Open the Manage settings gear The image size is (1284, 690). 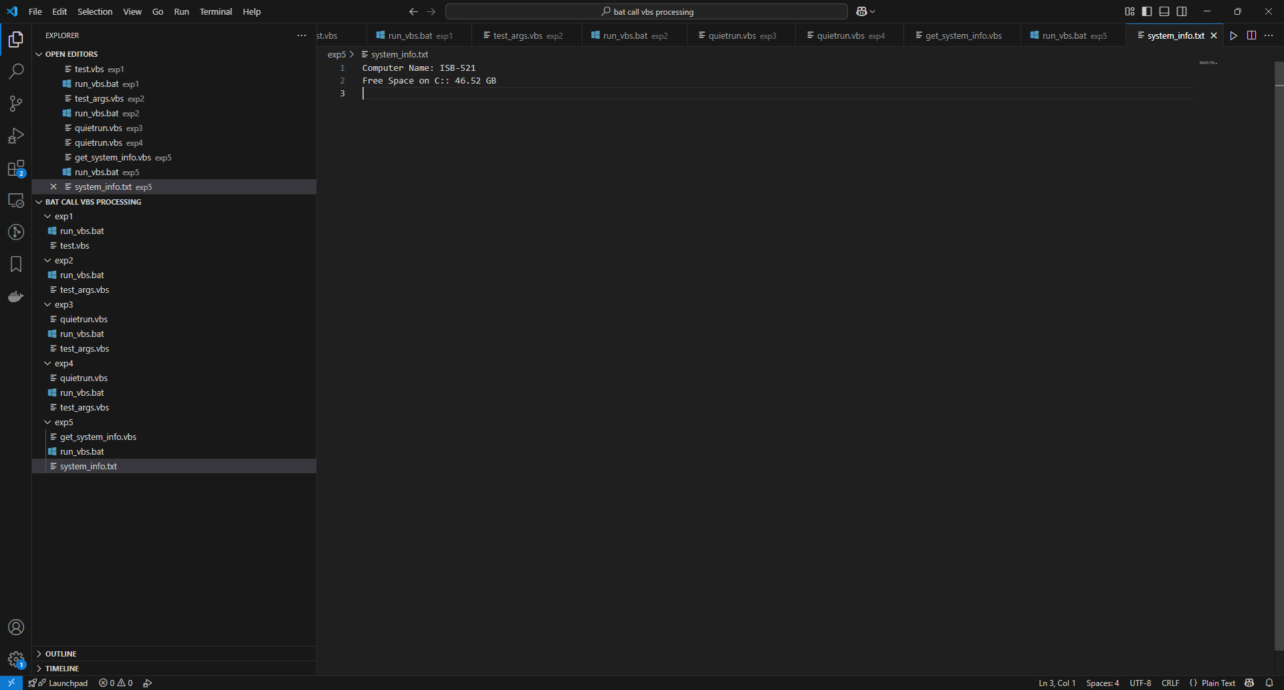point(16,660)
